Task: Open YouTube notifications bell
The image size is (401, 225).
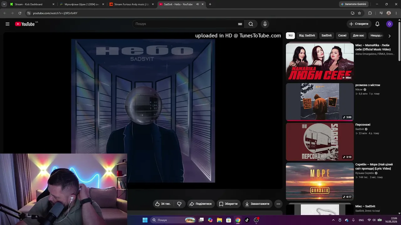Action: click(x=378, y=24)
